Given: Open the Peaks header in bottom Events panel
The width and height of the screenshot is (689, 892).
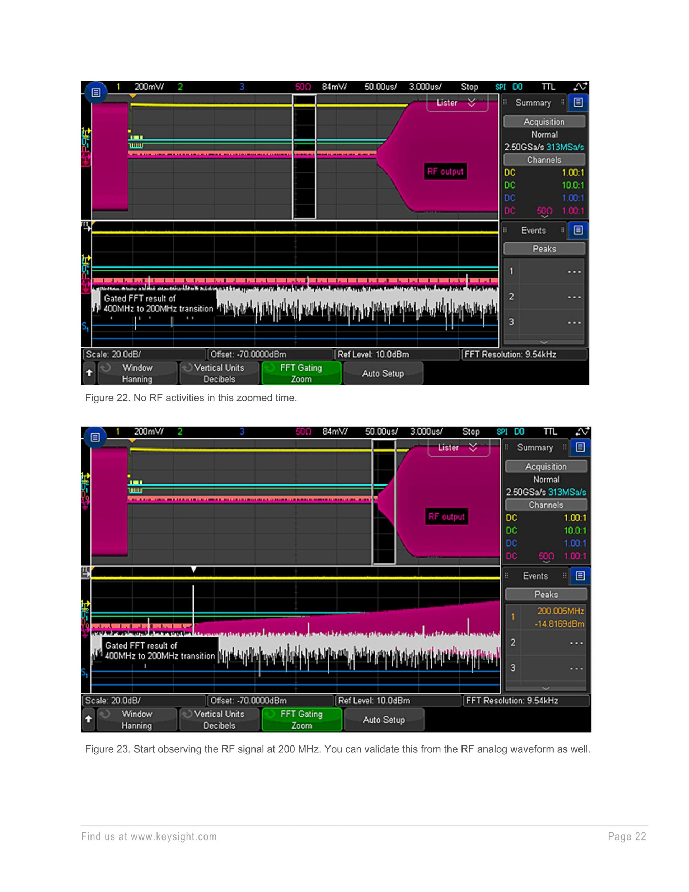Looking at the screenshot, I should point(546,594).
